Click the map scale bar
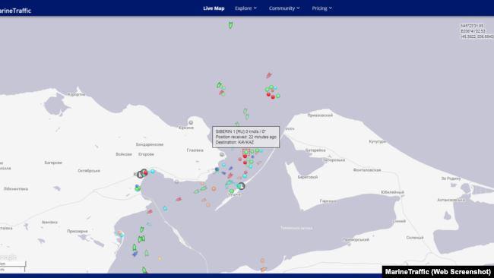This screenshot has width=494, height=278. pos(13,267)
